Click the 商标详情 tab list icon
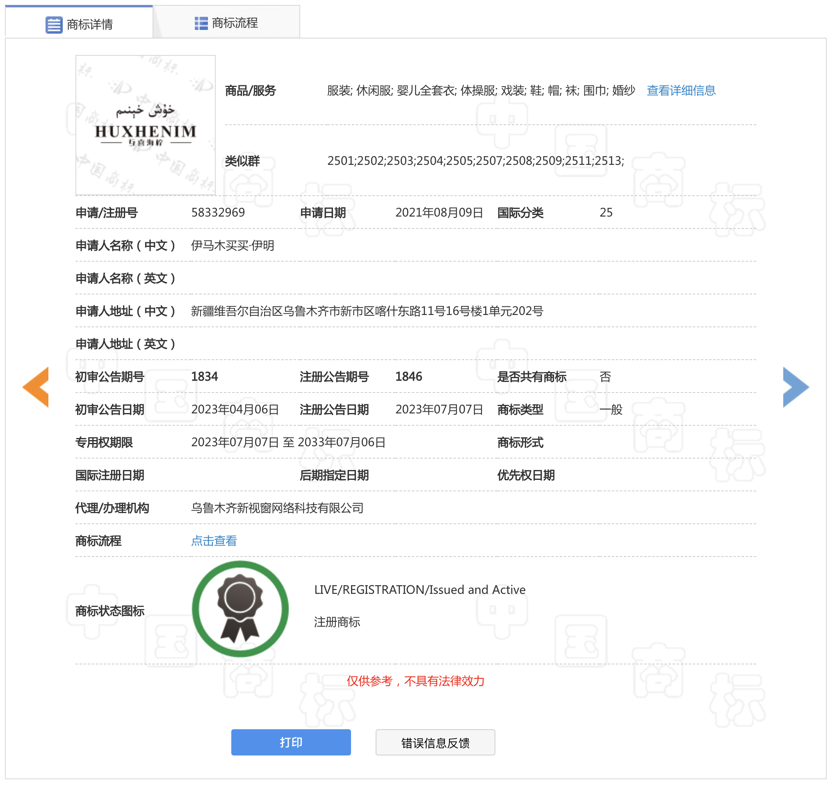 (x=54, y=25)
